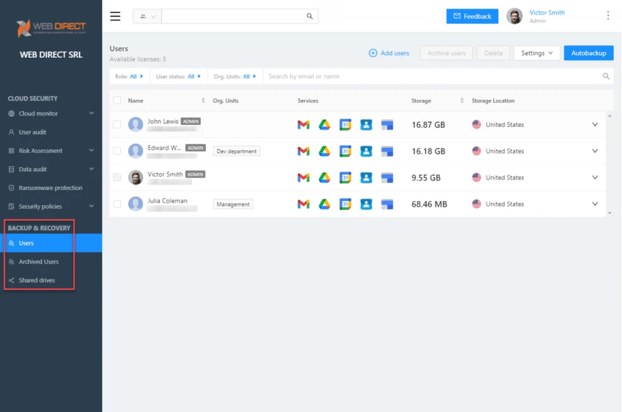The width and height of the screenshot is (622, 412).
Task: Expand Data audit sidebar menu
Action: (x=51, y=170)
